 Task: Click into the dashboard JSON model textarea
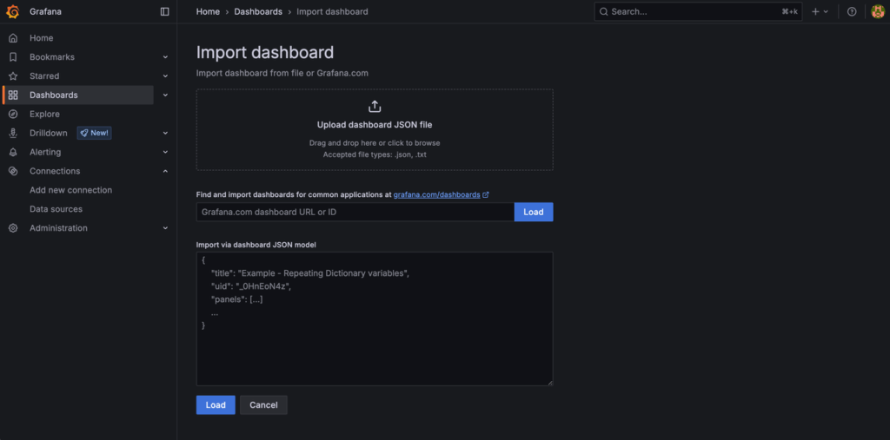pyautogui.click(x=375, y=319)
